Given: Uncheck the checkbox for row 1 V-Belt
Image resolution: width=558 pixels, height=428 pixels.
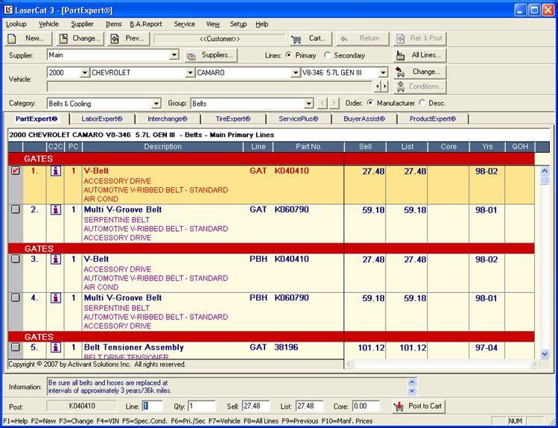Looking at the screenshot, I should (x=16, y=171).
